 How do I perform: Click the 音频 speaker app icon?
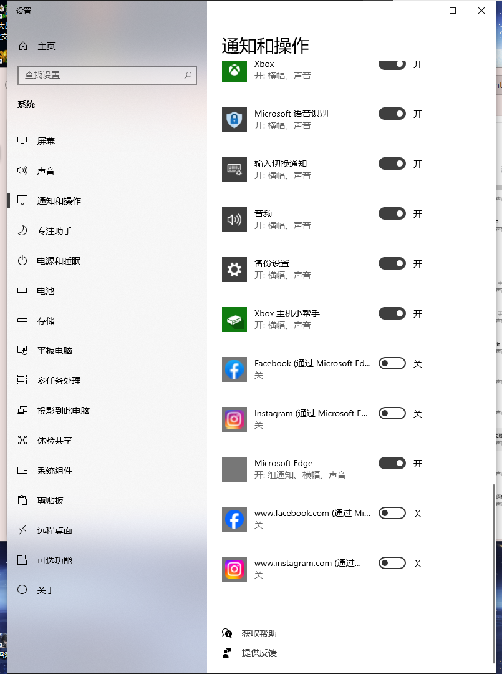pyautogui.click(x=234, y=219)
